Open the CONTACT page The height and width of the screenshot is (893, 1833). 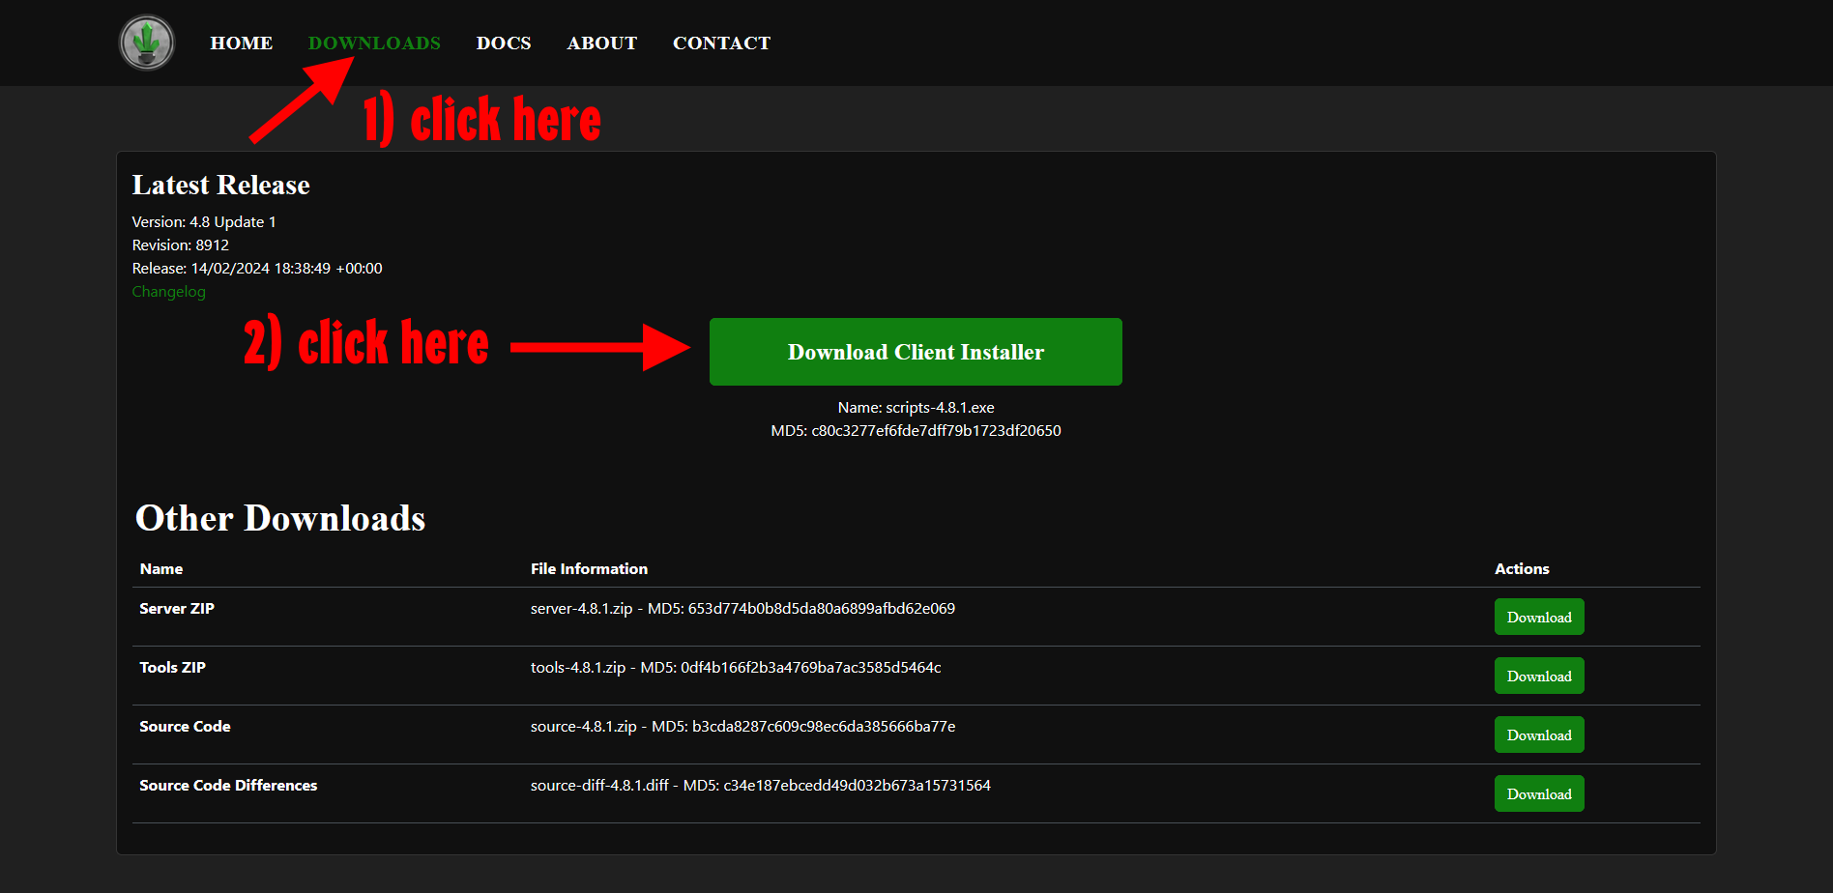722,43
